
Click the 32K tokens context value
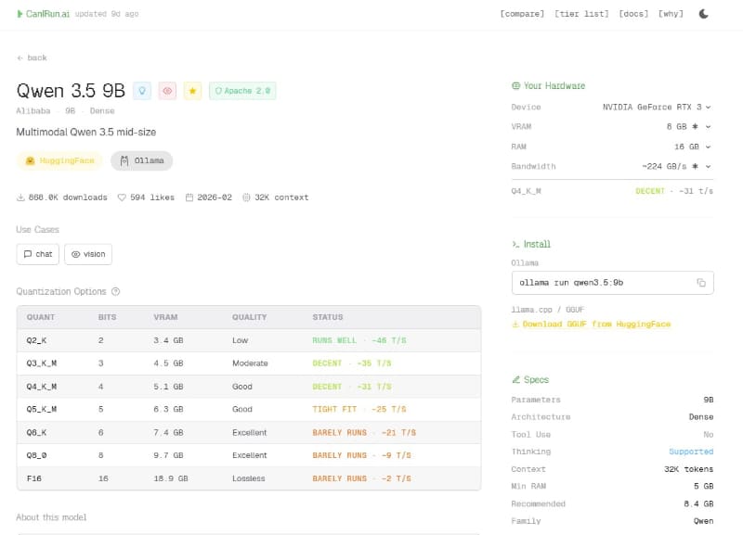(688, 469)
